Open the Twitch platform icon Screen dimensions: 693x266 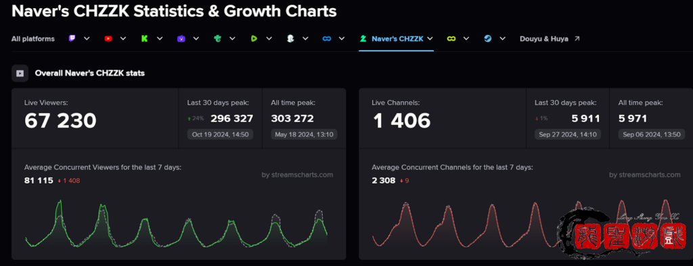tap(72, 38)
